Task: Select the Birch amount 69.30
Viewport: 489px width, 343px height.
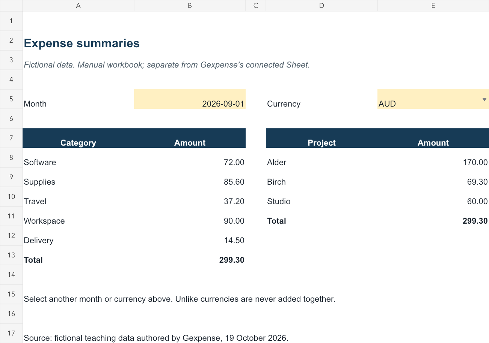Action: tap(433, 177)
